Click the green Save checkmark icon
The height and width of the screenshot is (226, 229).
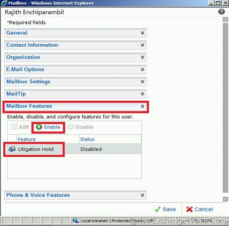(157, 209)
